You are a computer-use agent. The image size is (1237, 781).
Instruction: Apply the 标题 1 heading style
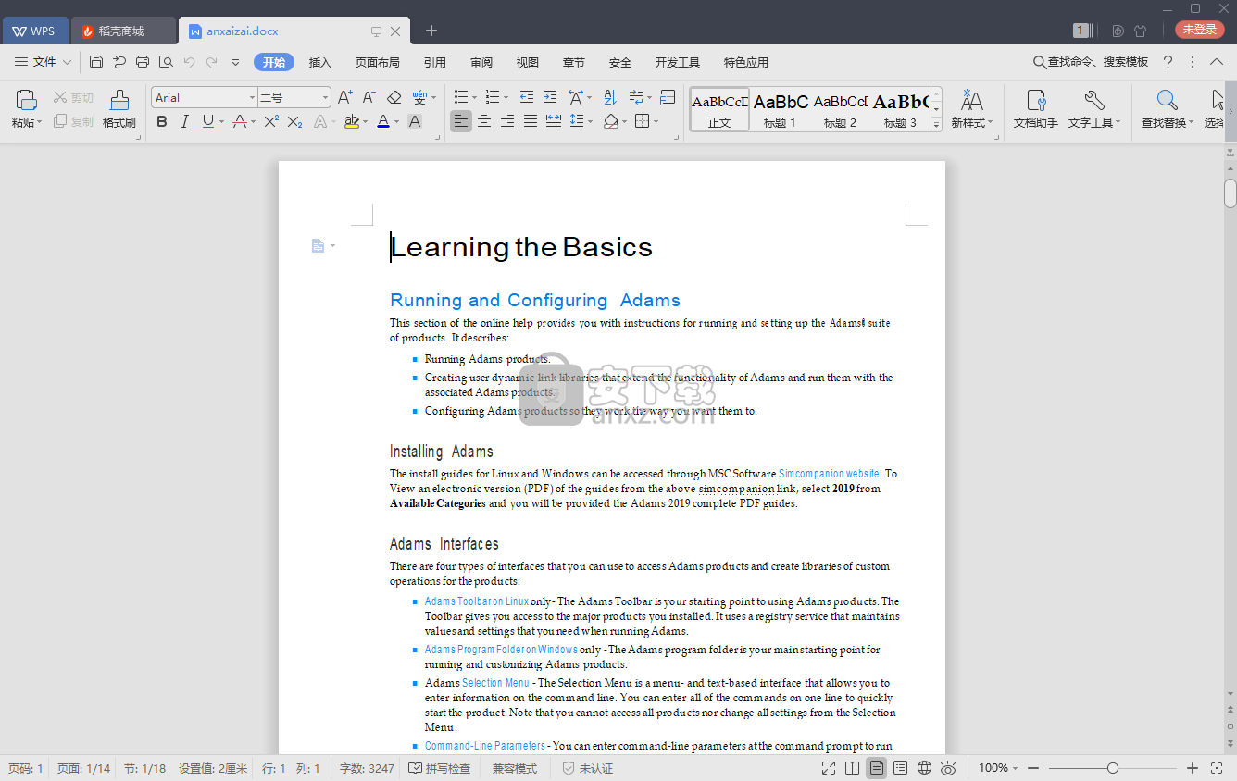(781, 109)
